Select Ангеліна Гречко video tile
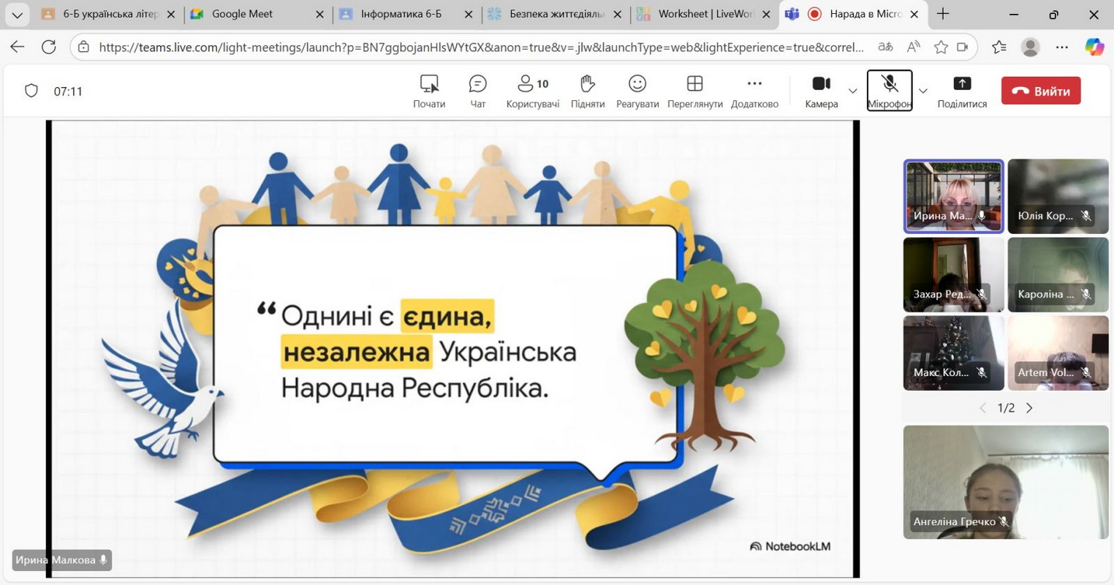The width and height of the screenshot is (1114, 585). [1005, 481]
